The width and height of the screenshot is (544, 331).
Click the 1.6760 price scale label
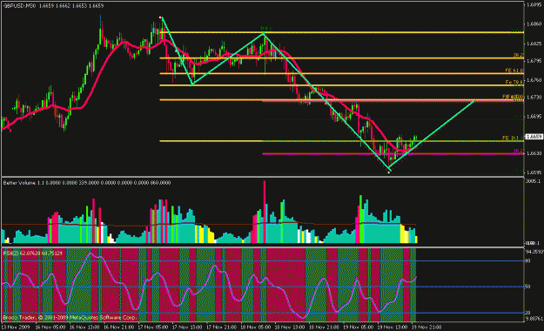[534, 80]
